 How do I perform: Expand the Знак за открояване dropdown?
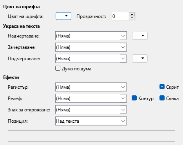point(91,109)
